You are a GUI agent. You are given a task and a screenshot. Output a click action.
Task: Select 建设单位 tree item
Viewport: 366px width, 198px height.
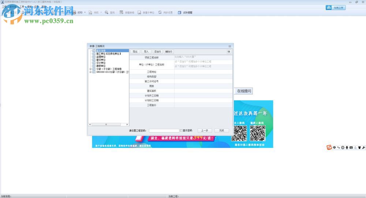tap(101, 60)
